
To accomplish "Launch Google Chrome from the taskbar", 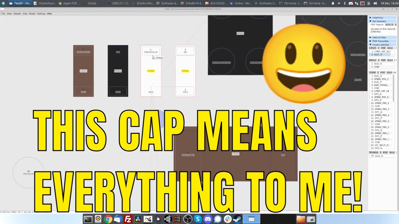I will point(108,219).
